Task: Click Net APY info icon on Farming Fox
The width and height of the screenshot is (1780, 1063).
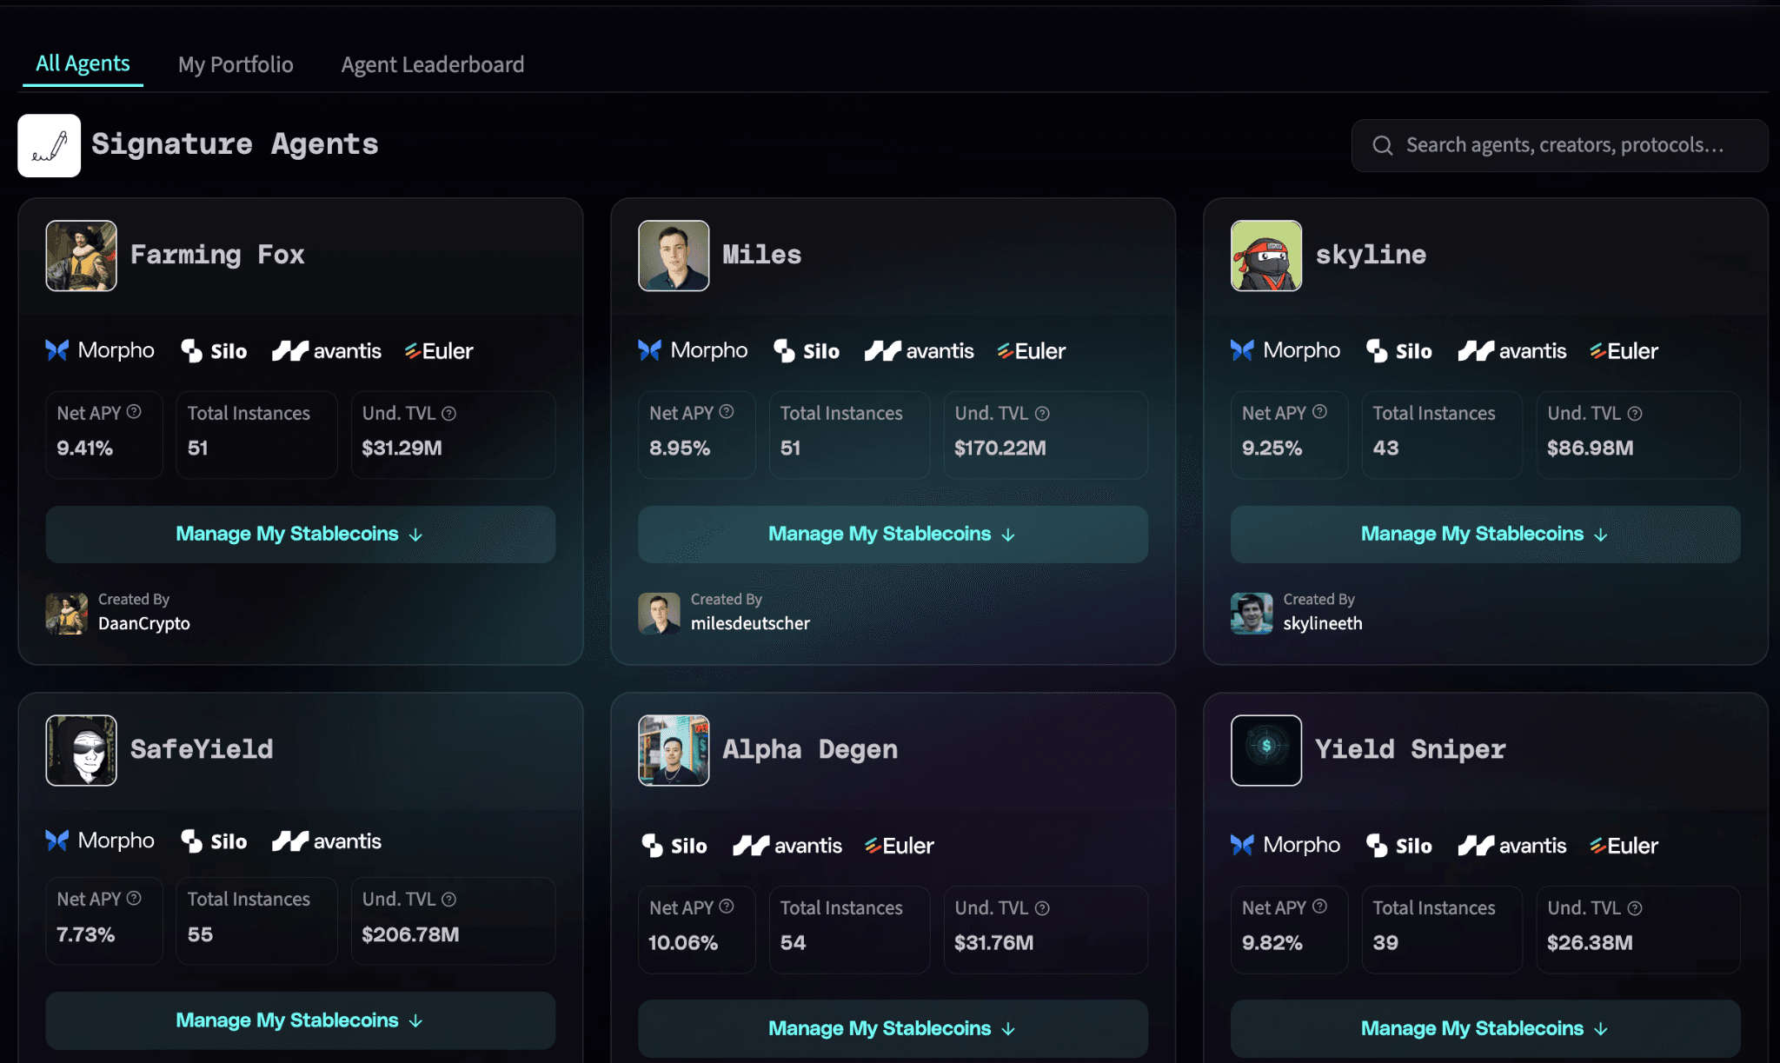Action: pyautogui.click(x=134, y=412)
